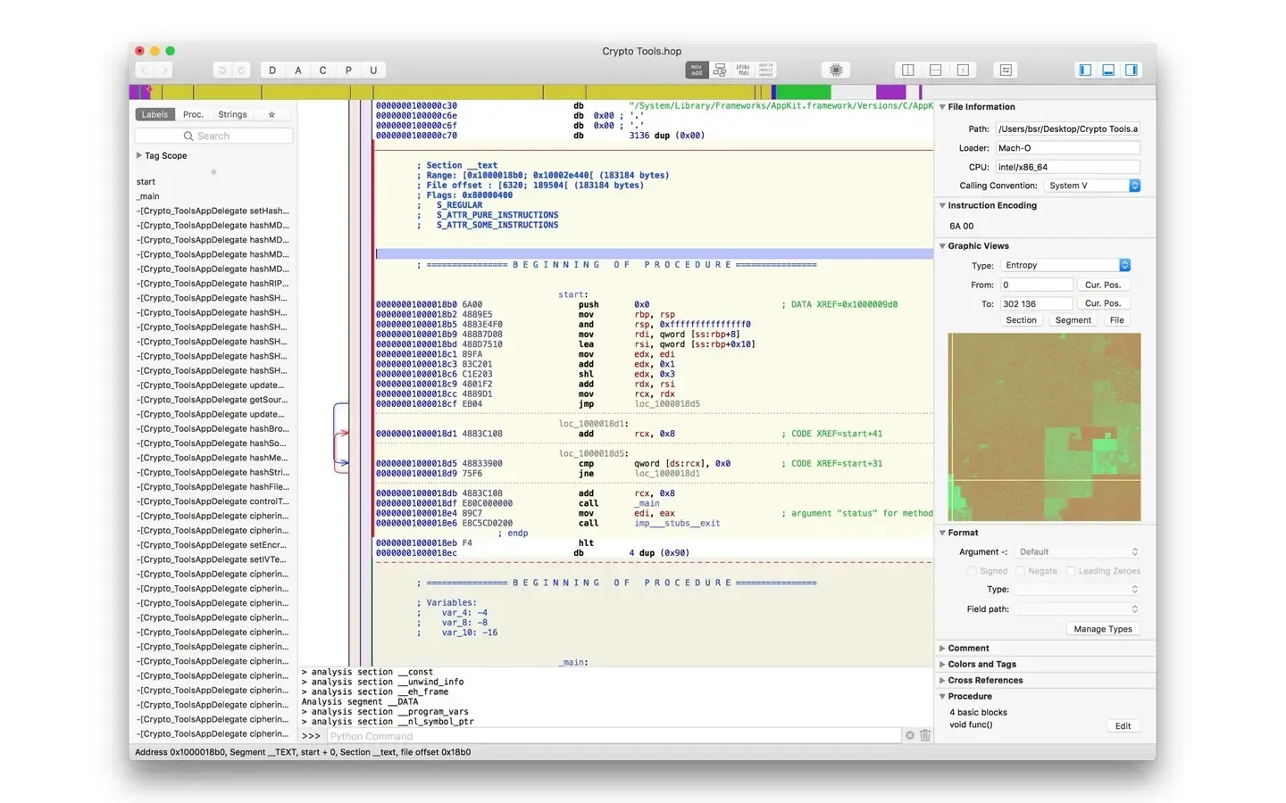This screenshot has width=1286, height=803.
Task: Mark selection as data with D icon
Action: [x=272, y=70]
